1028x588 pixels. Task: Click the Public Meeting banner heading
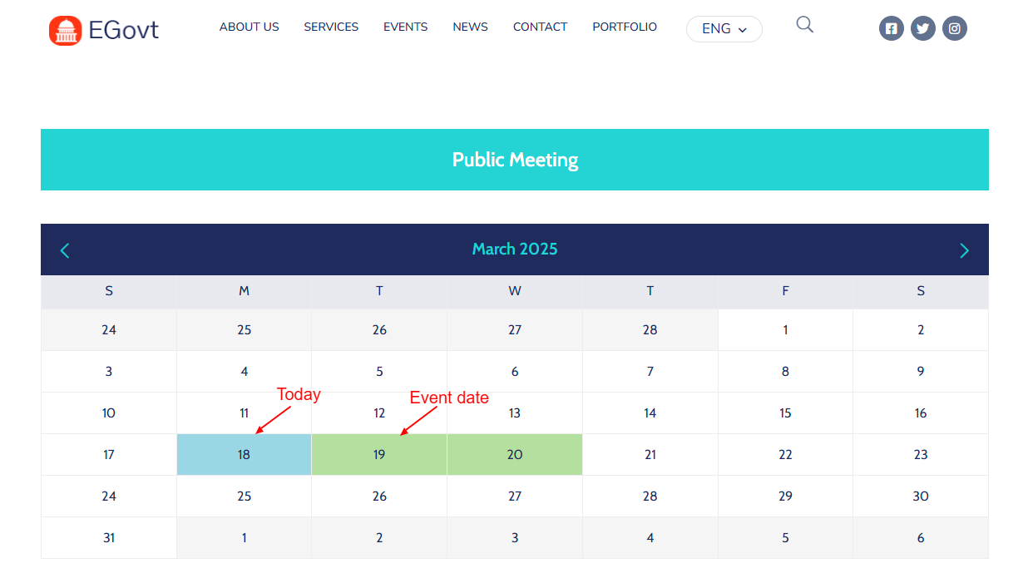[x=515, y=160]
